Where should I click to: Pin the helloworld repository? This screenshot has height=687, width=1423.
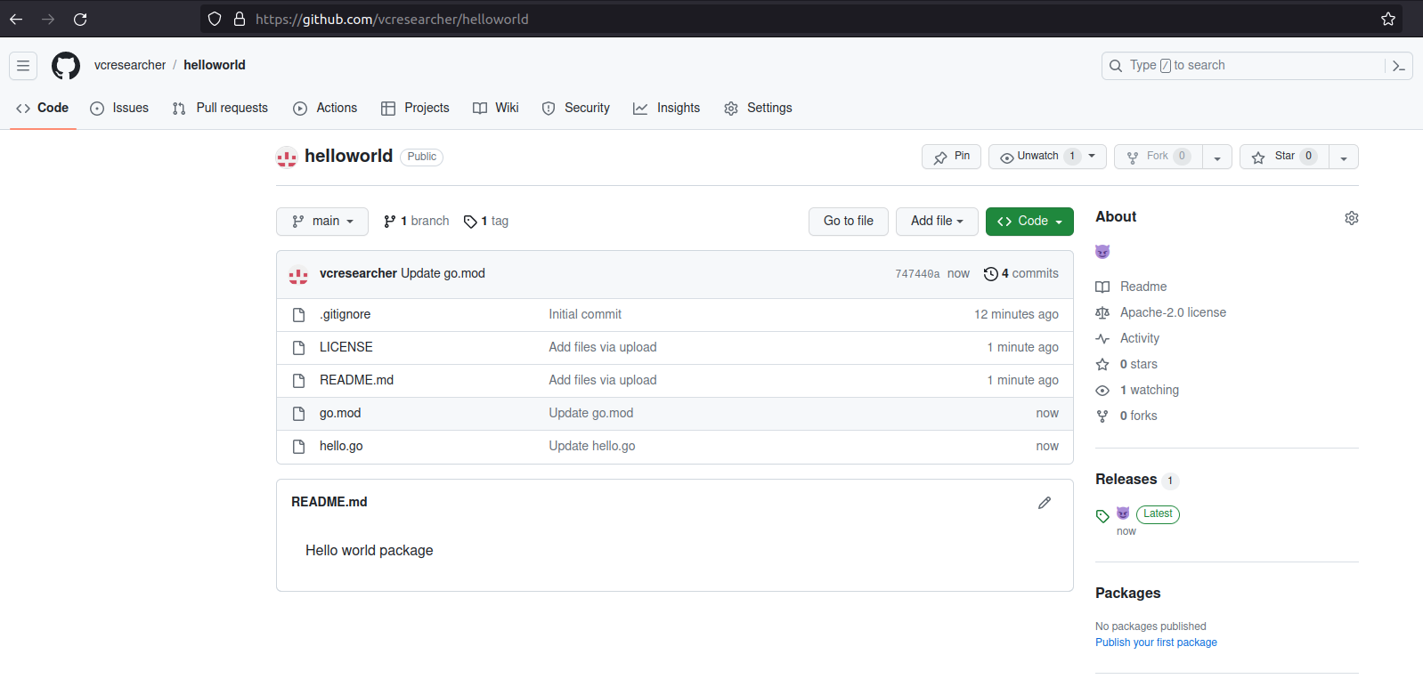coord(951,157)
